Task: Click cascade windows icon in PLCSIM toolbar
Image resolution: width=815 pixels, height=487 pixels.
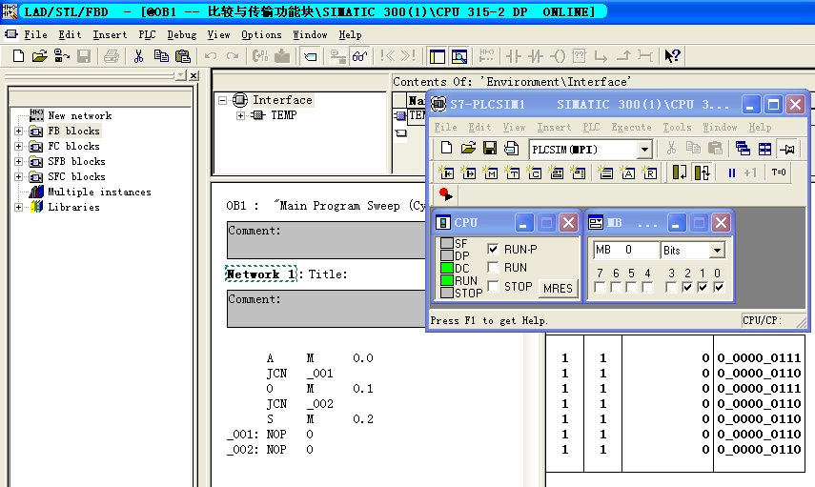Action: 743,150
